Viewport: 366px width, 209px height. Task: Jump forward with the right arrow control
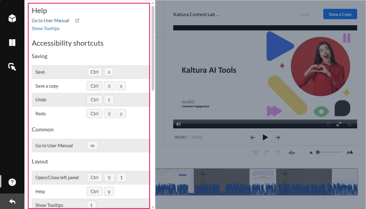click(278, 138)
